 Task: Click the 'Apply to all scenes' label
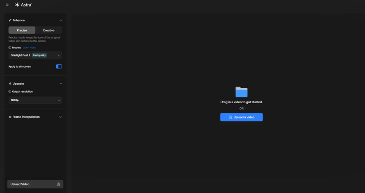point(20,66)
